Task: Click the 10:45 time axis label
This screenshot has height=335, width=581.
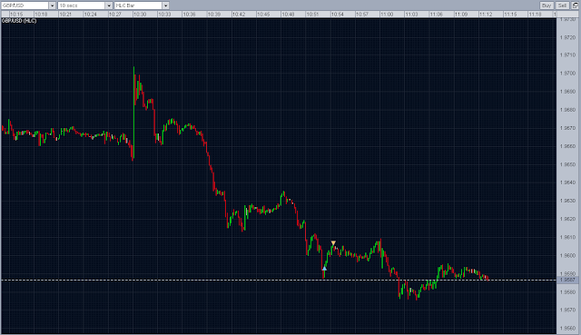Action: point(263,15)
